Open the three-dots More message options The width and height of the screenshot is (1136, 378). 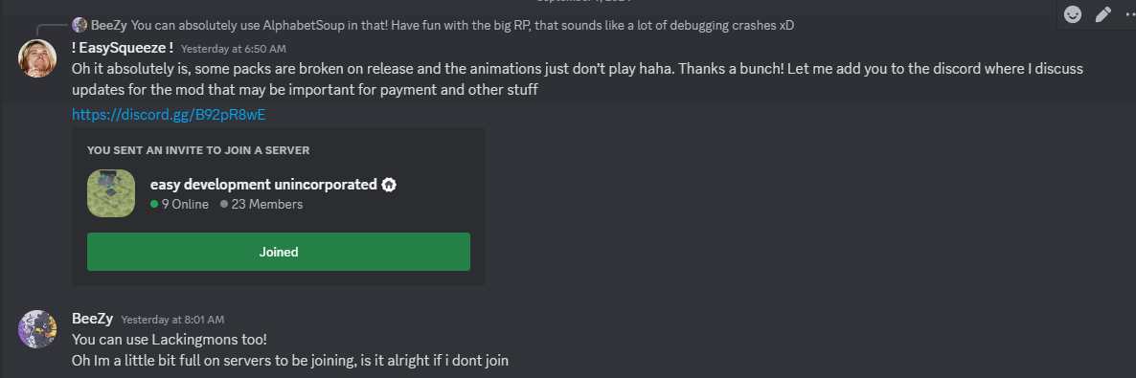[1128, 14]
